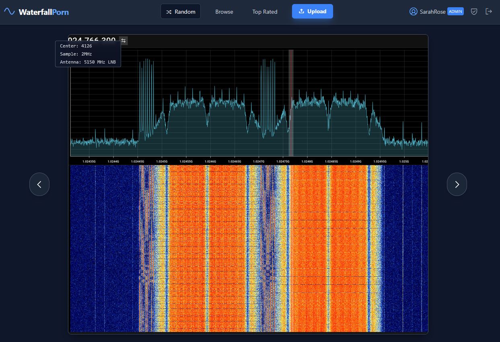Click the logout icon
Image resolution: width=500 pixels, height=342 pixels.
489,12
